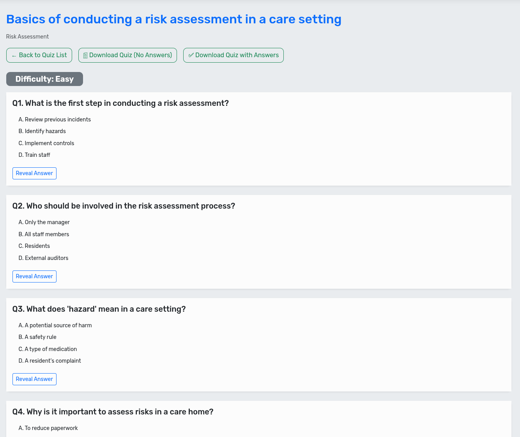Click the document icon on Download Quiz
This screenshot has width=520, height=437.
[85, 56]
